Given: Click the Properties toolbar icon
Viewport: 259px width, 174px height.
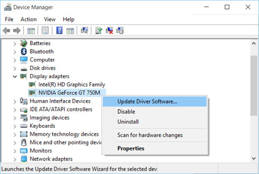Looking at the screenshot, I should pyautogui.click(x=45, y=31).
